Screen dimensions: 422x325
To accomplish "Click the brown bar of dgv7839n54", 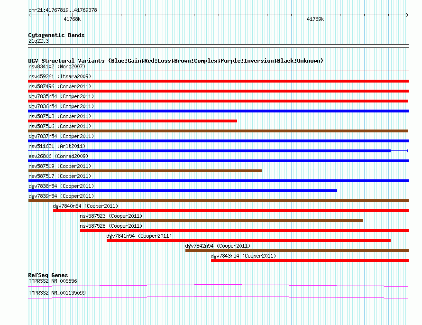I will point(218,201).
